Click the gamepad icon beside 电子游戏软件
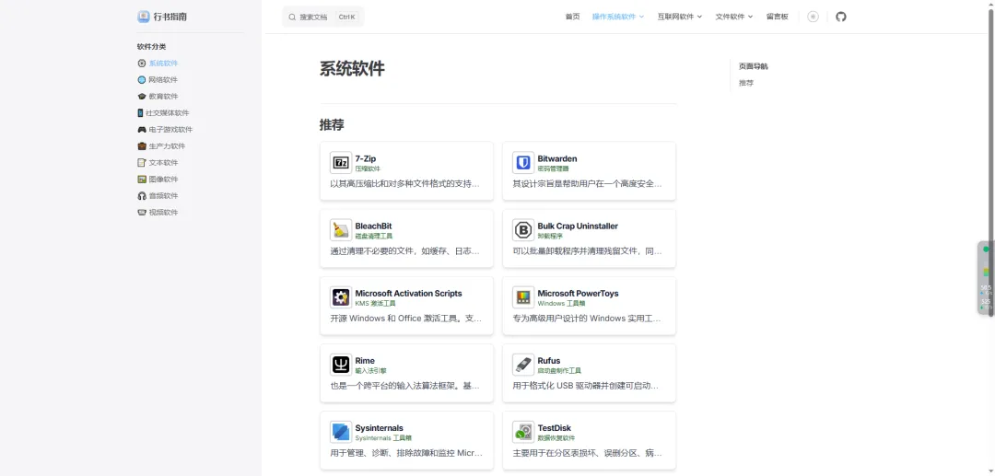The image size is (995, 476). pos(142,129)
